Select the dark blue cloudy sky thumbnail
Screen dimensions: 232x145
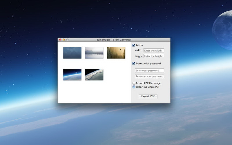point(72,53)
